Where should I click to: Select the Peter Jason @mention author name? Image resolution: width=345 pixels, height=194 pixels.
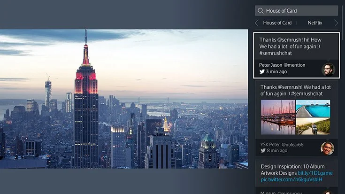(x=282, y=65)
